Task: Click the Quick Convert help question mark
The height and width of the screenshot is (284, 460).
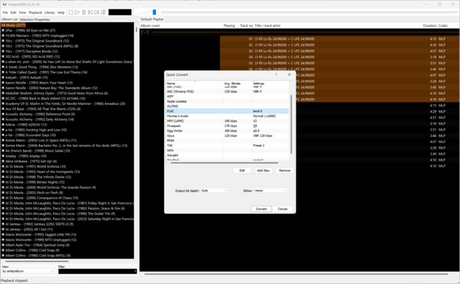Action: point(276,75)
